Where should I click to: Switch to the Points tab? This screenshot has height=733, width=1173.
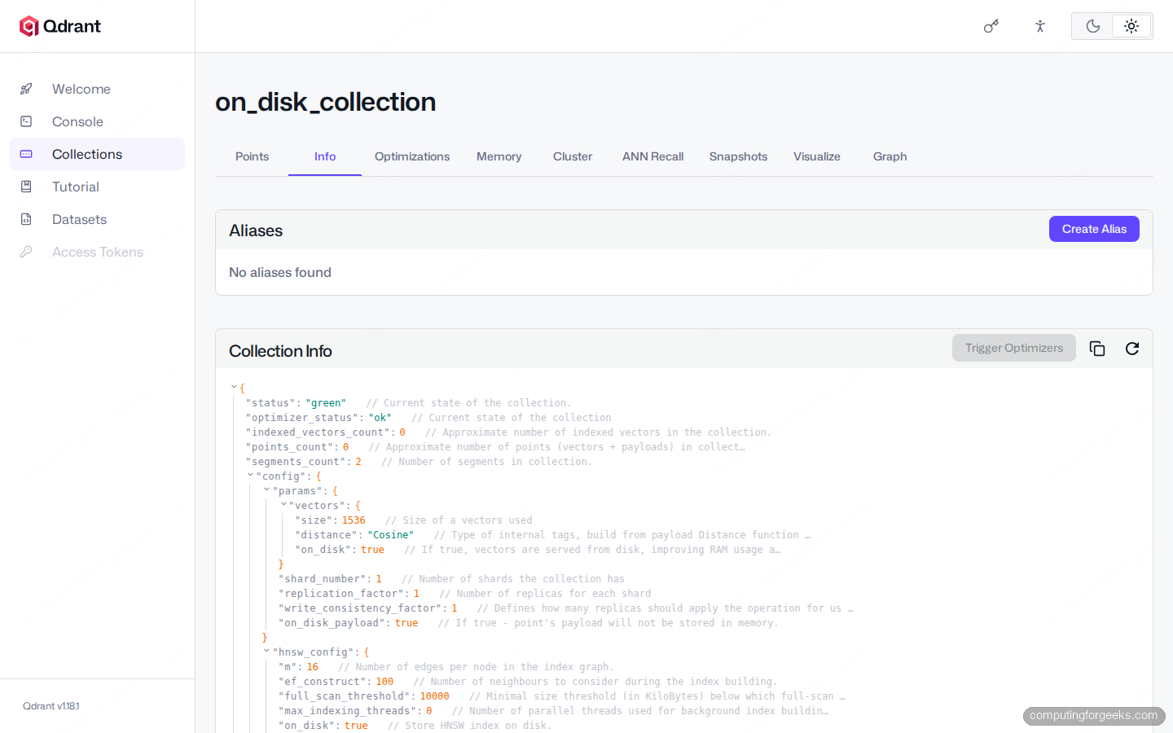[x=252, y=156]
